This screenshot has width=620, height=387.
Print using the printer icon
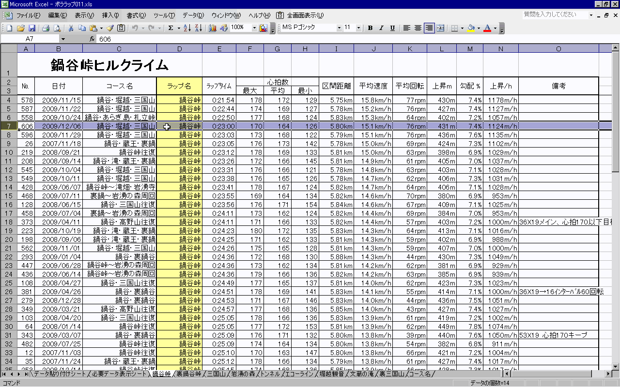pos(46,28)
